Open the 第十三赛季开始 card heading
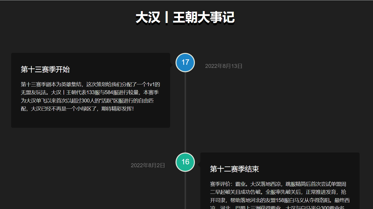 pos(45,69)
